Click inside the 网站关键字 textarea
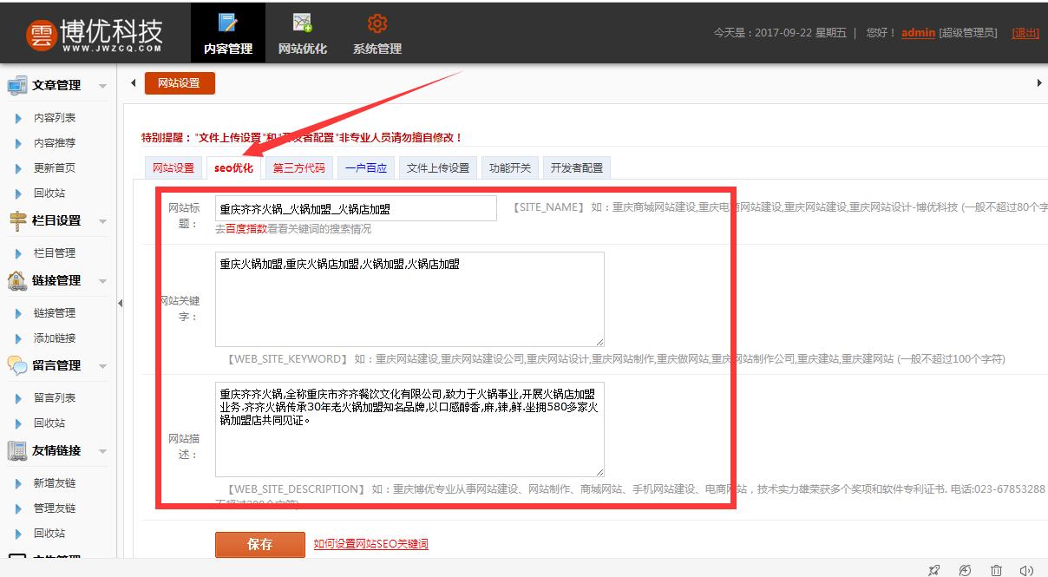1048x577 pixels. pyautogui.click(x=409, y=299)
